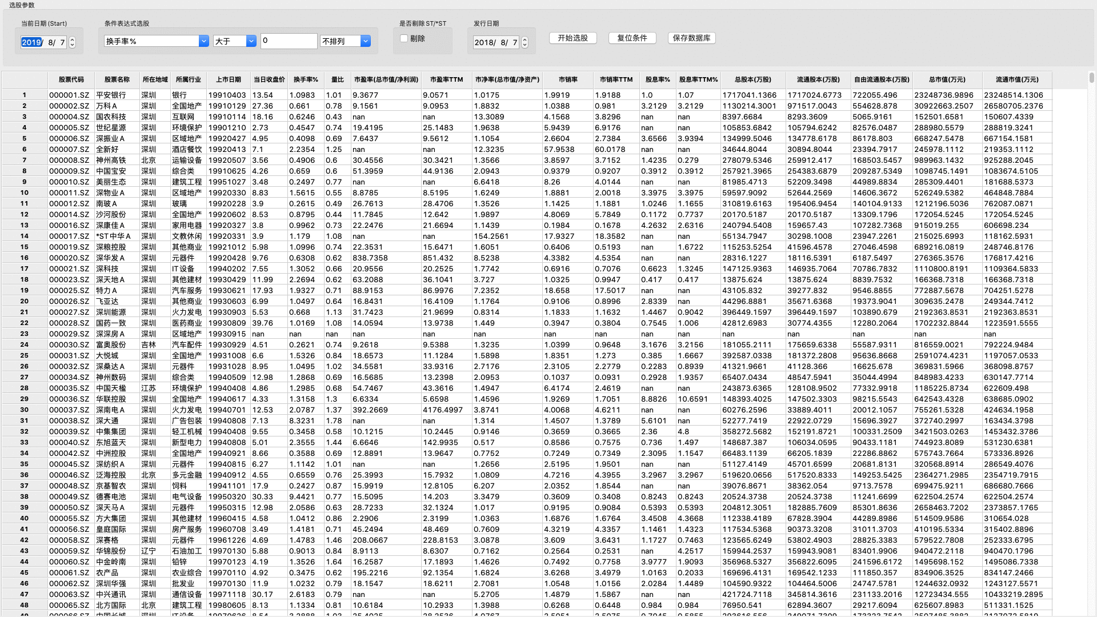
Task: Click the stock code cell 000063.SZ
Action: coord(69,594)
